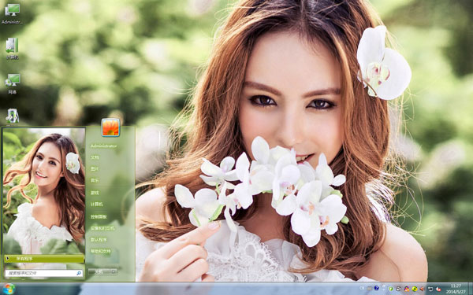The width and height of the screenshot is (473, 295).
Task: Click the yellow-green globe tray icon
Action: [x=415, y=289]
